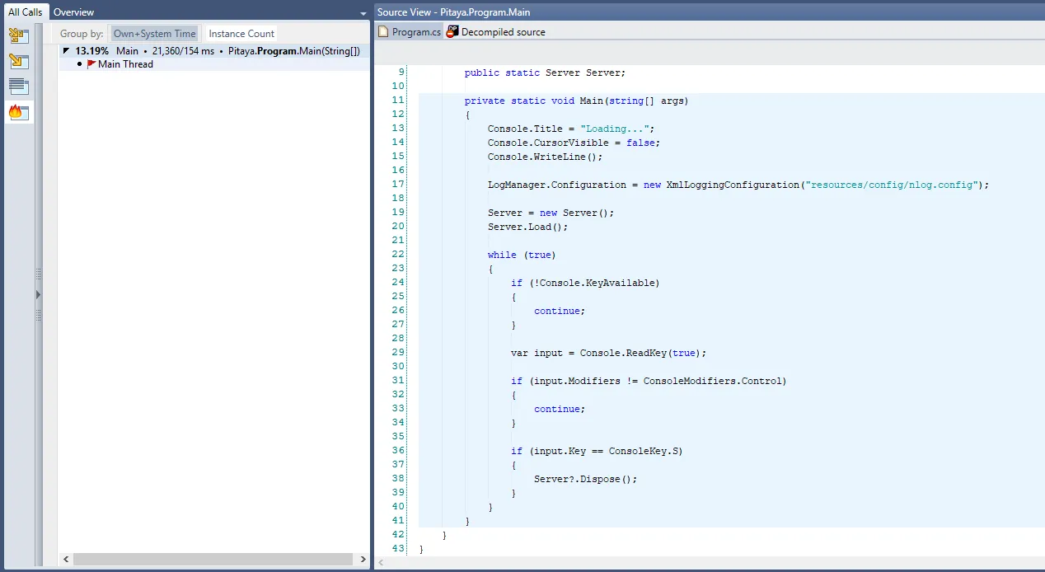
Task: Open the plain list view icon
Action: [19, 87]
